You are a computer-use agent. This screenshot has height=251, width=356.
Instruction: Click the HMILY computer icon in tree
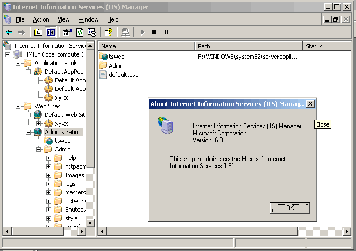tap(18, 54)
